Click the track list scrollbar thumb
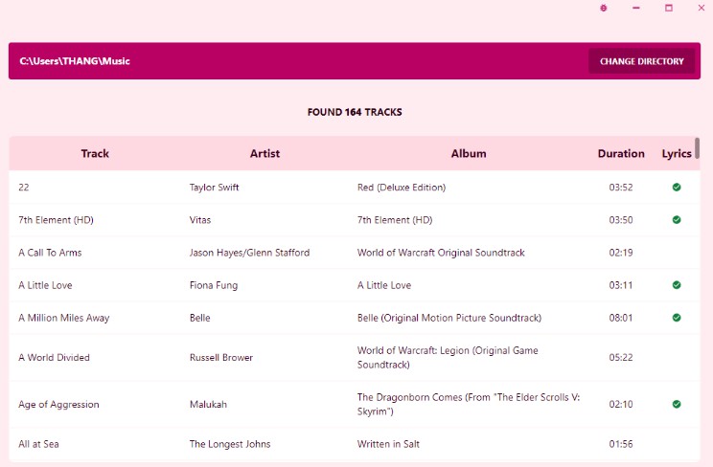This screenshot has width=713, height=467. pyautogui.click(x=698, y=148)
